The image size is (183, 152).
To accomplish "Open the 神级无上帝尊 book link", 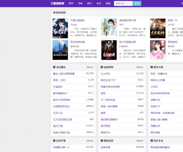I will pyautogui.click(x=158, y=80).
